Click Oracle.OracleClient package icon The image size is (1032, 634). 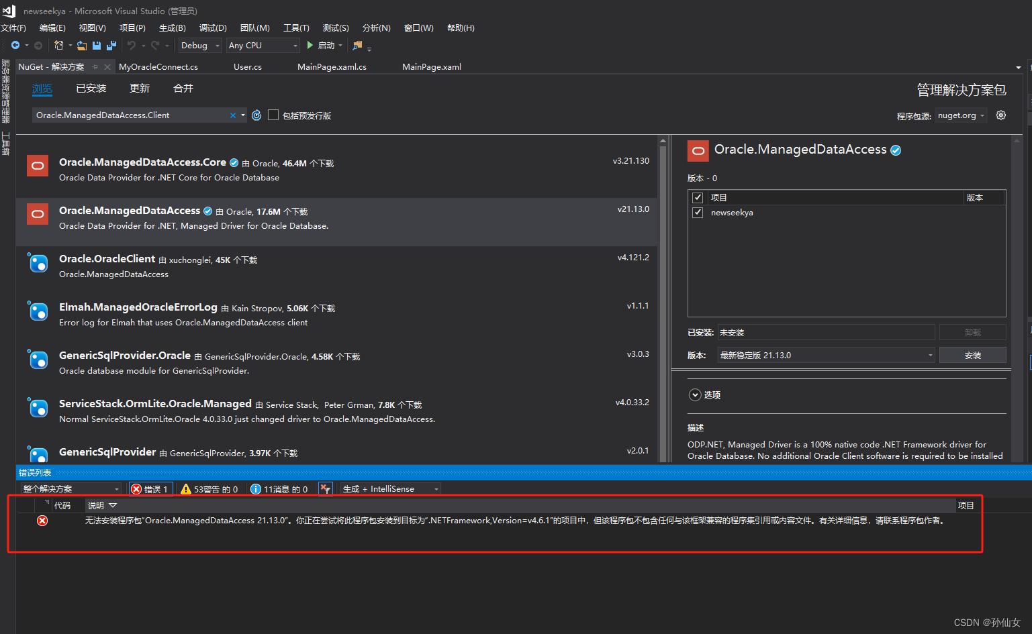coord(38,262)
